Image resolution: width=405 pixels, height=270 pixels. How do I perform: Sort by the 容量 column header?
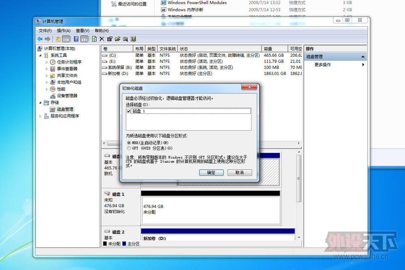(x=275, y=49)
